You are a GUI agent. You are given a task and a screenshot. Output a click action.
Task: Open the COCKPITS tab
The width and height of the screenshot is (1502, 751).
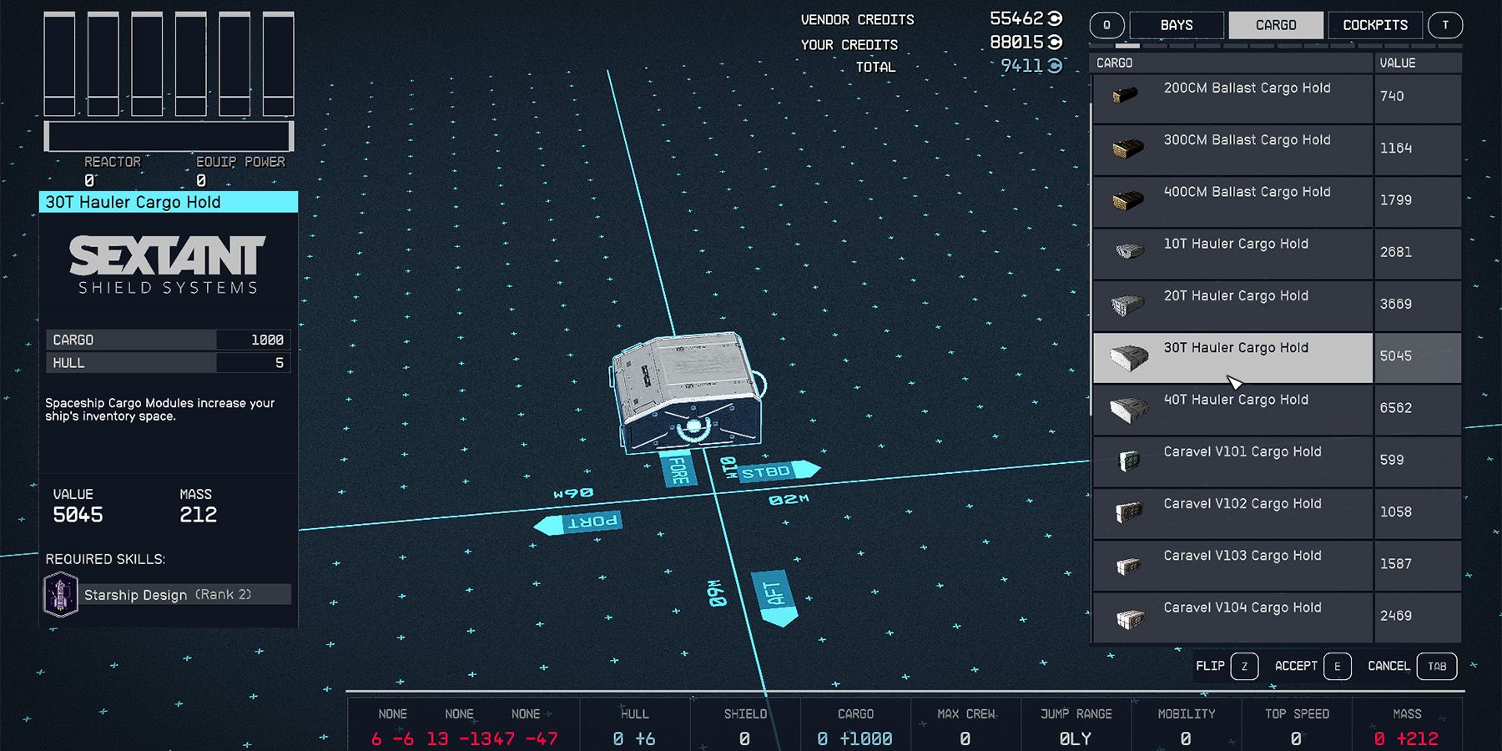[x=1373, y=25]
